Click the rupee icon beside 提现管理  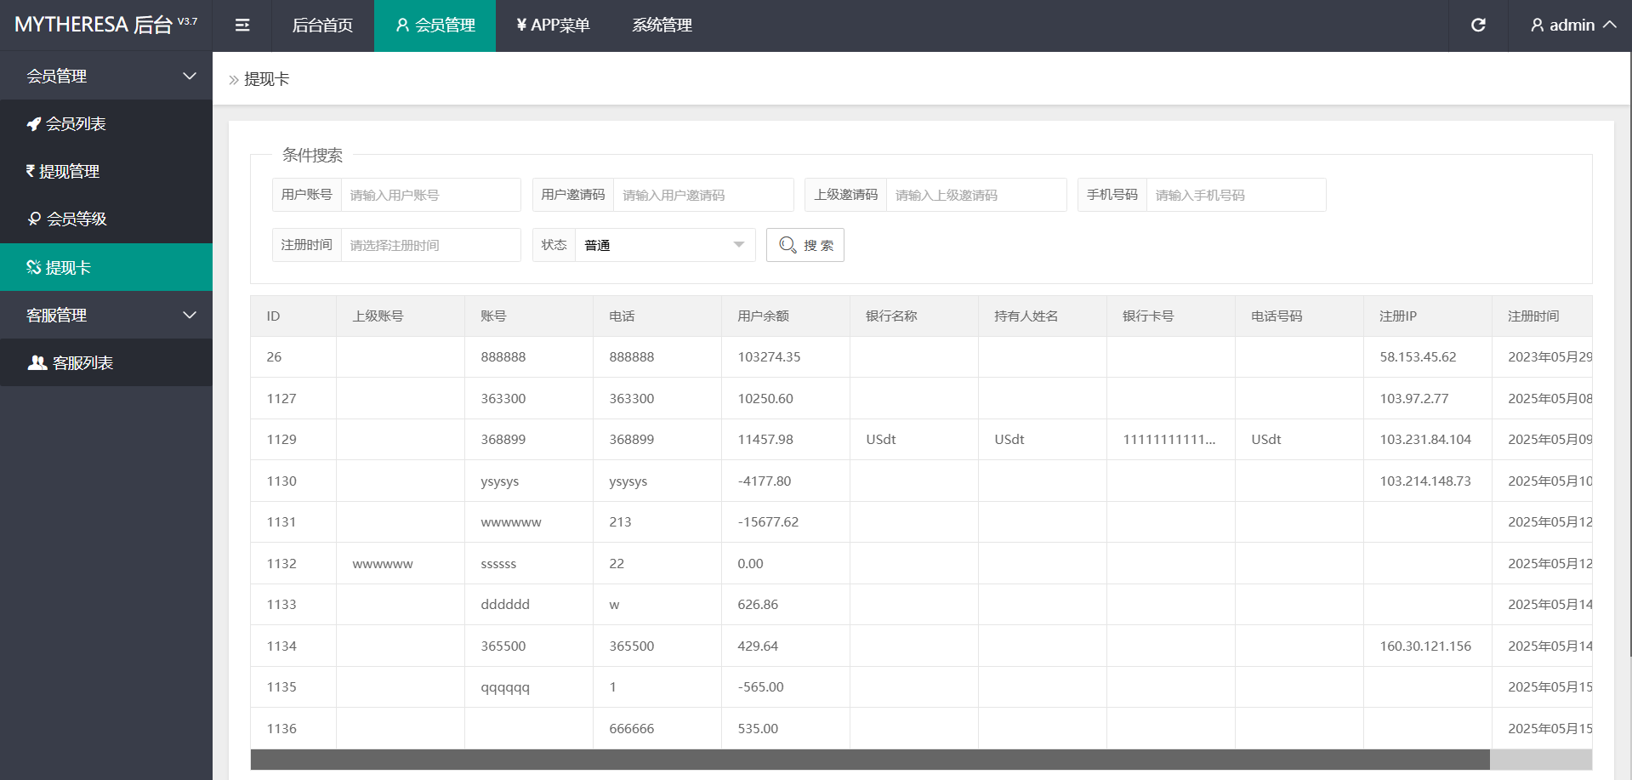(x=31, y=171)
